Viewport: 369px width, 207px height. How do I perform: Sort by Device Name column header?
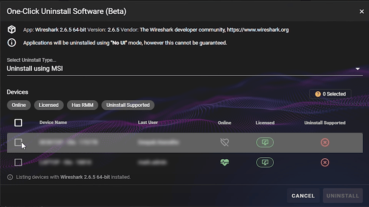coord(53,122)
